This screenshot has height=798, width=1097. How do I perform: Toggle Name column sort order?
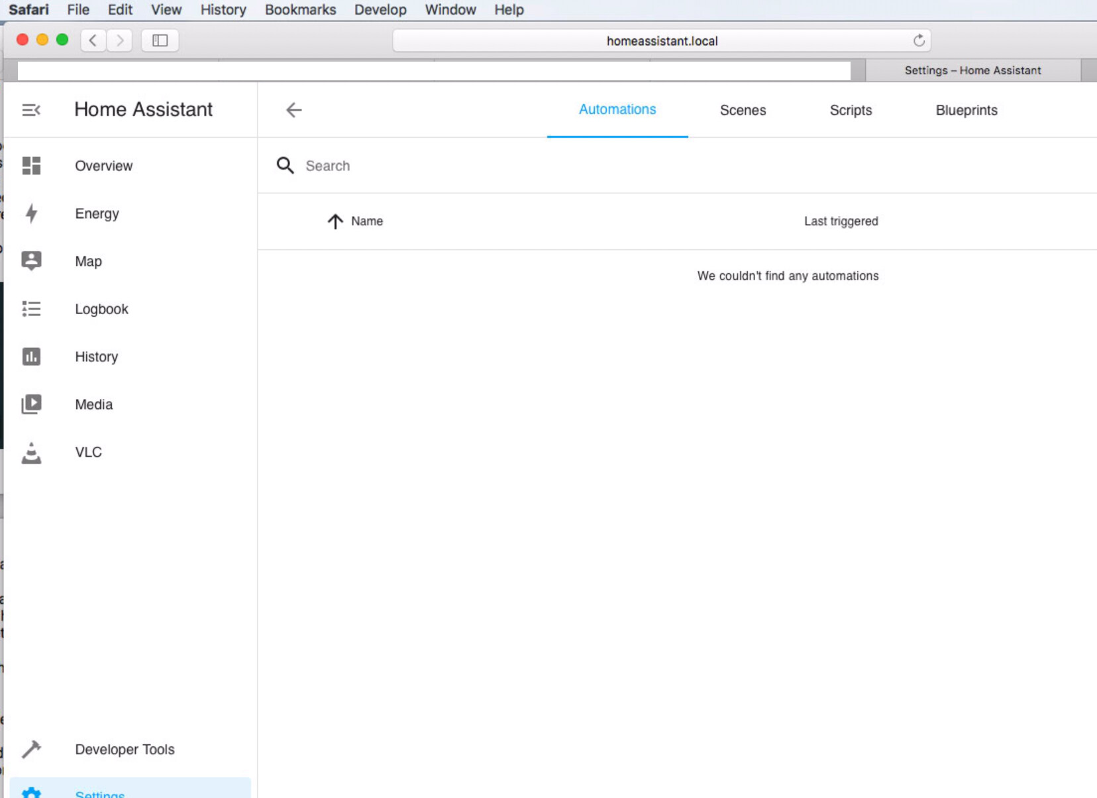(x=335, y=221)
